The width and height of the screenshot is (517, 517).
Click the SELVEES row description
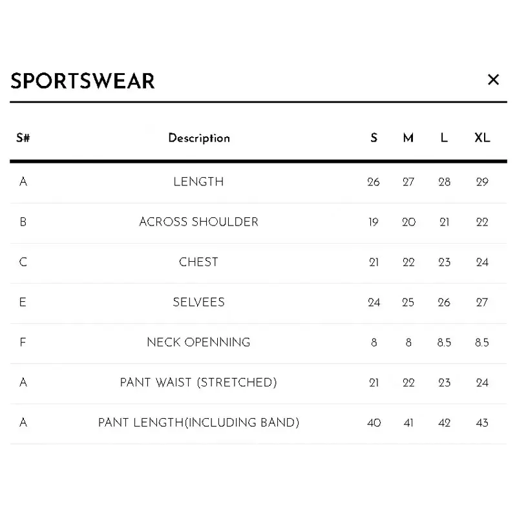(198, 302)
